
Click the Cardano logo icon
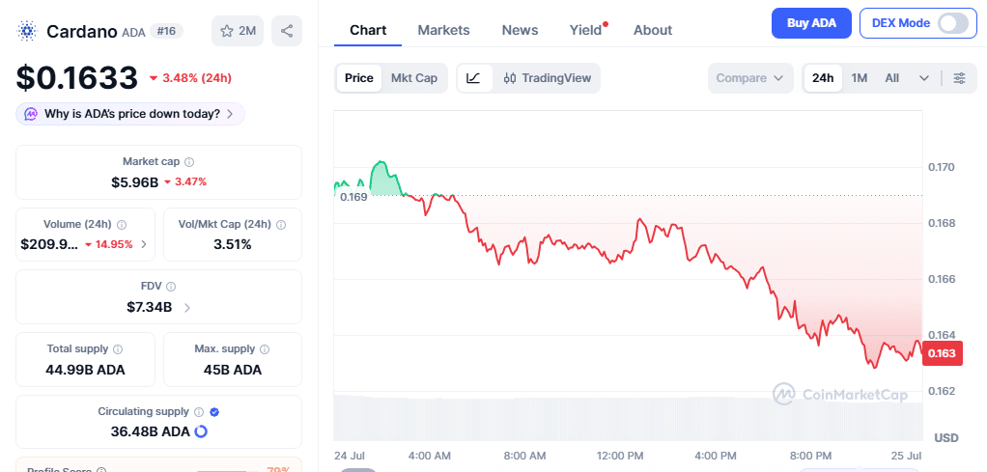tap(27, 31)
